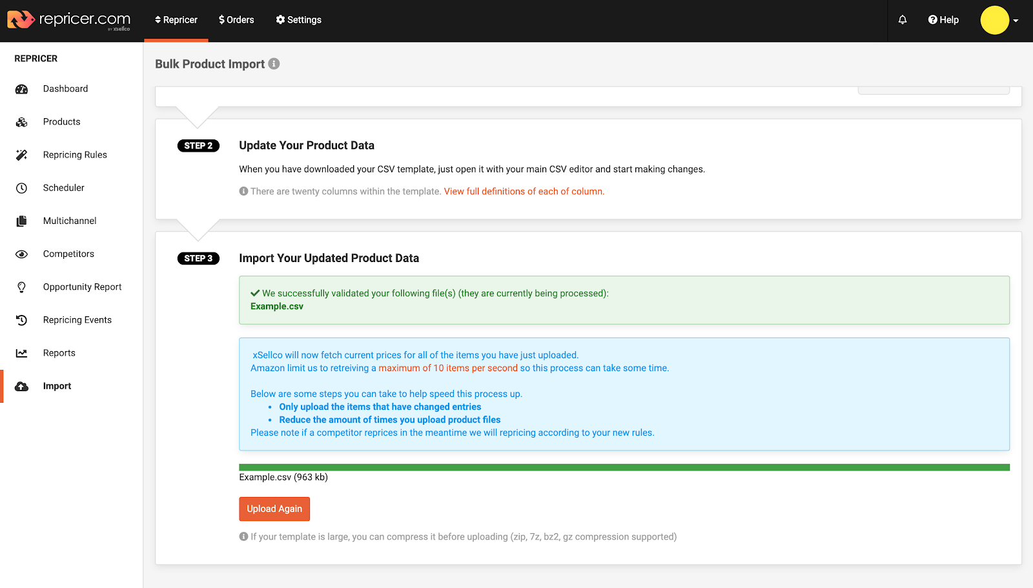The image size is (1033, 588).
Task: Click the green validation checkmark icon
Action: click(255, 293)
